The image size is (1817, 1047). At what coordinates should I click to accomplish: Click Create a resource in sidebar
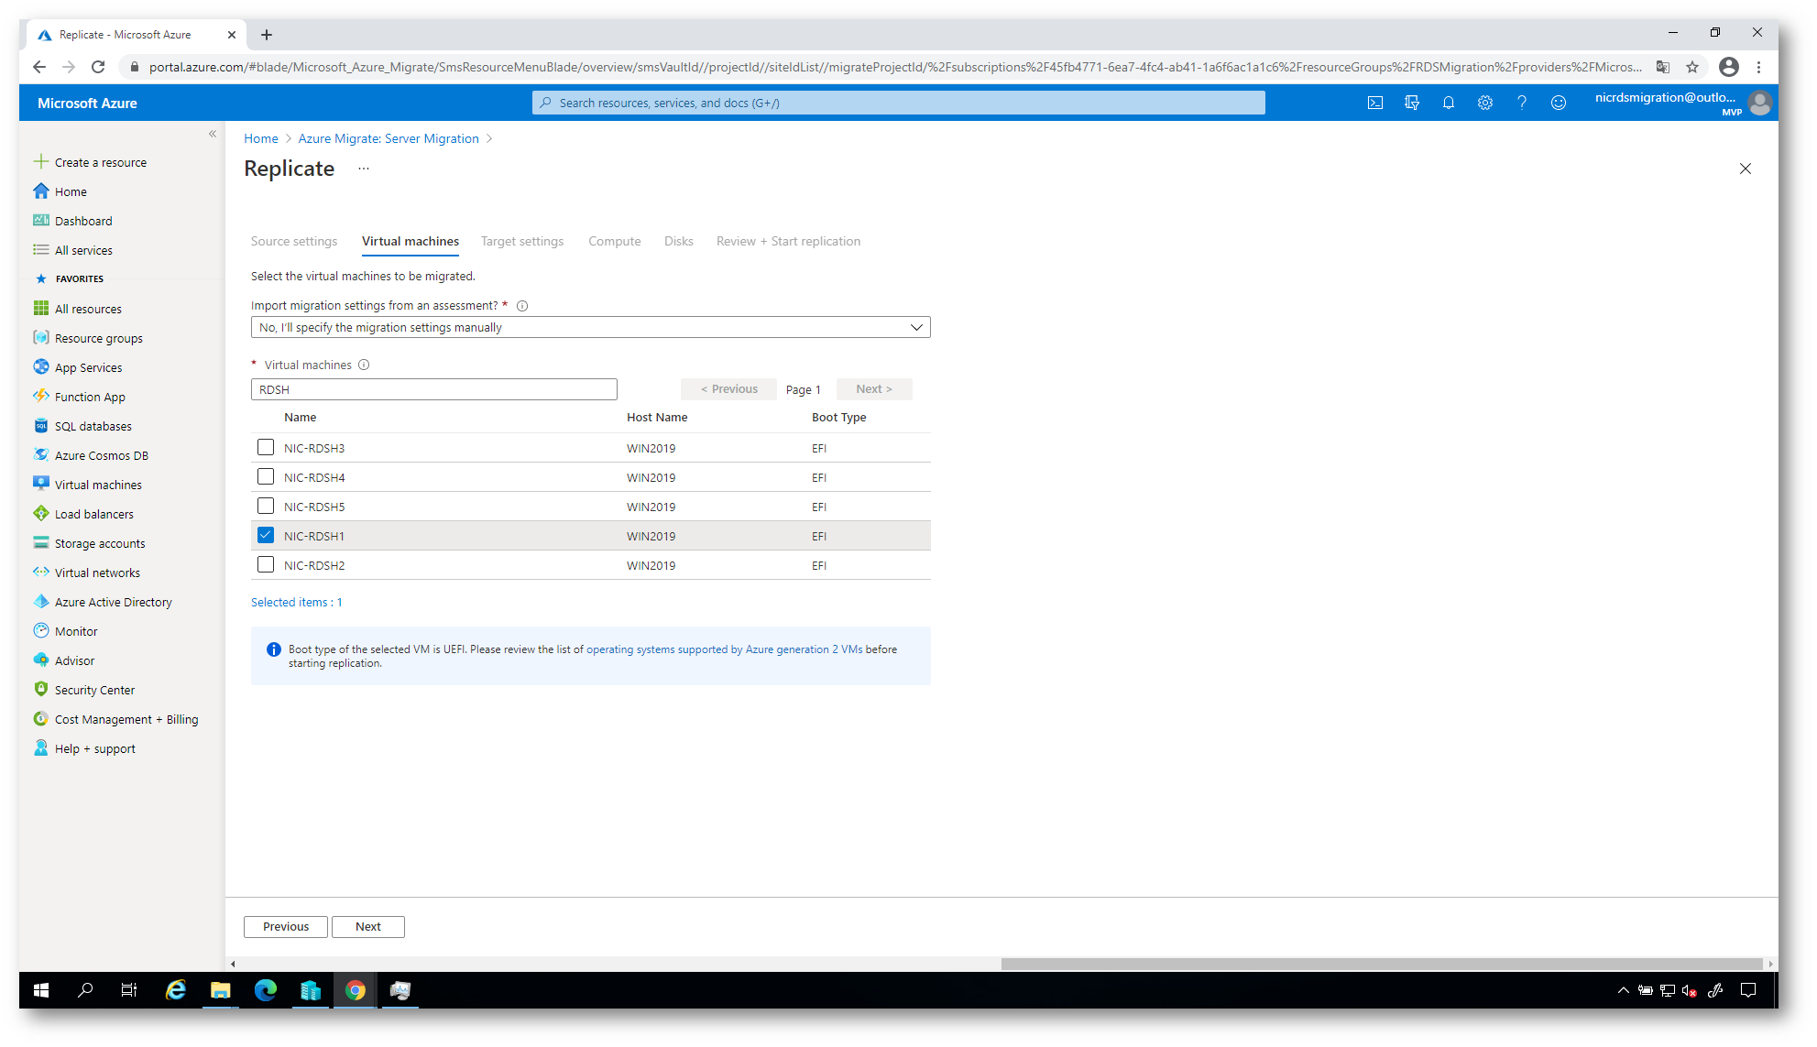tap(101, 162)
